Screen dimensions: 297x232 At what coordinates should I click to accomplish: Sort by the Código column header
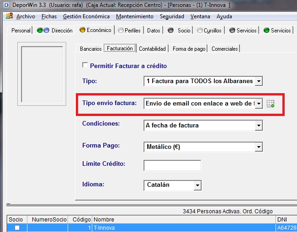80,219
